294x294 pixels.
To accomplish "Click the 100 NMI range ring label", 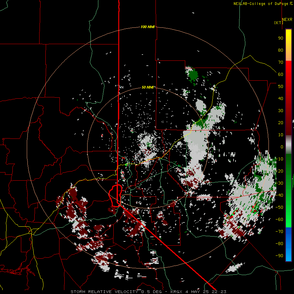I will [148, 27].
